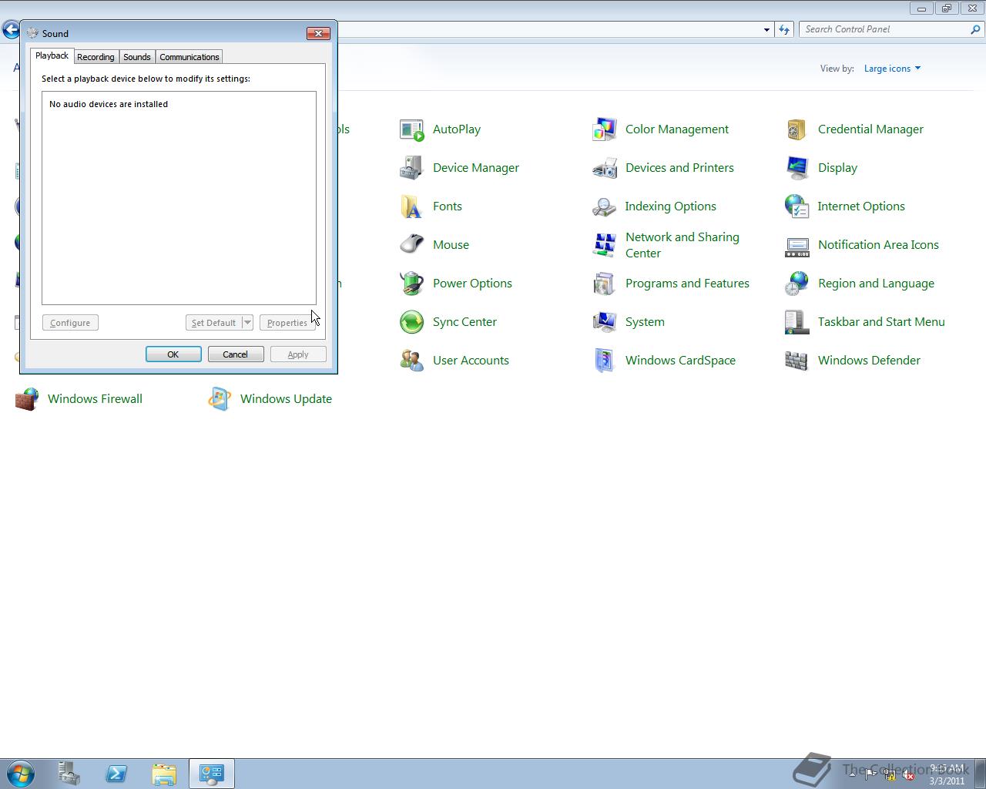Screen dimensions: 986x789
Task: Click the Control Panel taskbar button
Action: 212,774
